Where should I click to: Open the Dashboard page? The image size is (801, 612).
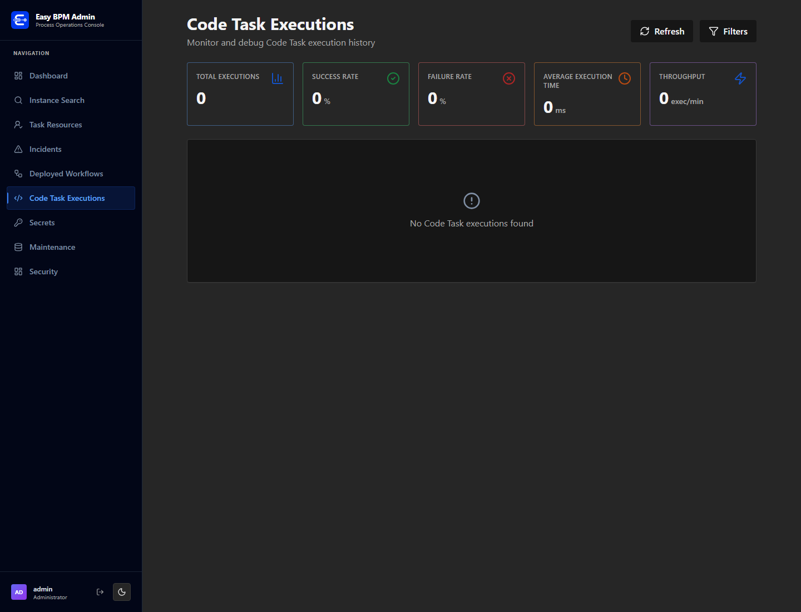[x=71, y=76]
